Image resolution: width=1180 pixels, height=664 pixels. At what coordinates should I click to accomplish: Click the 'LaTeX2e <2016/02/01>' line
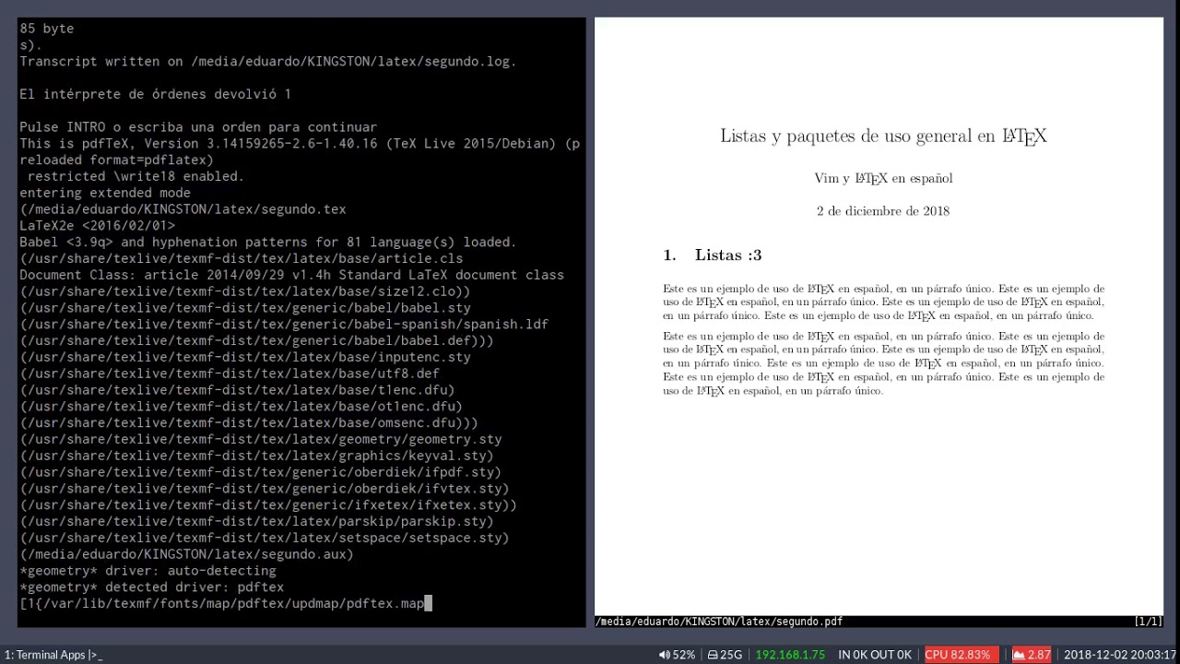[97, 226]
